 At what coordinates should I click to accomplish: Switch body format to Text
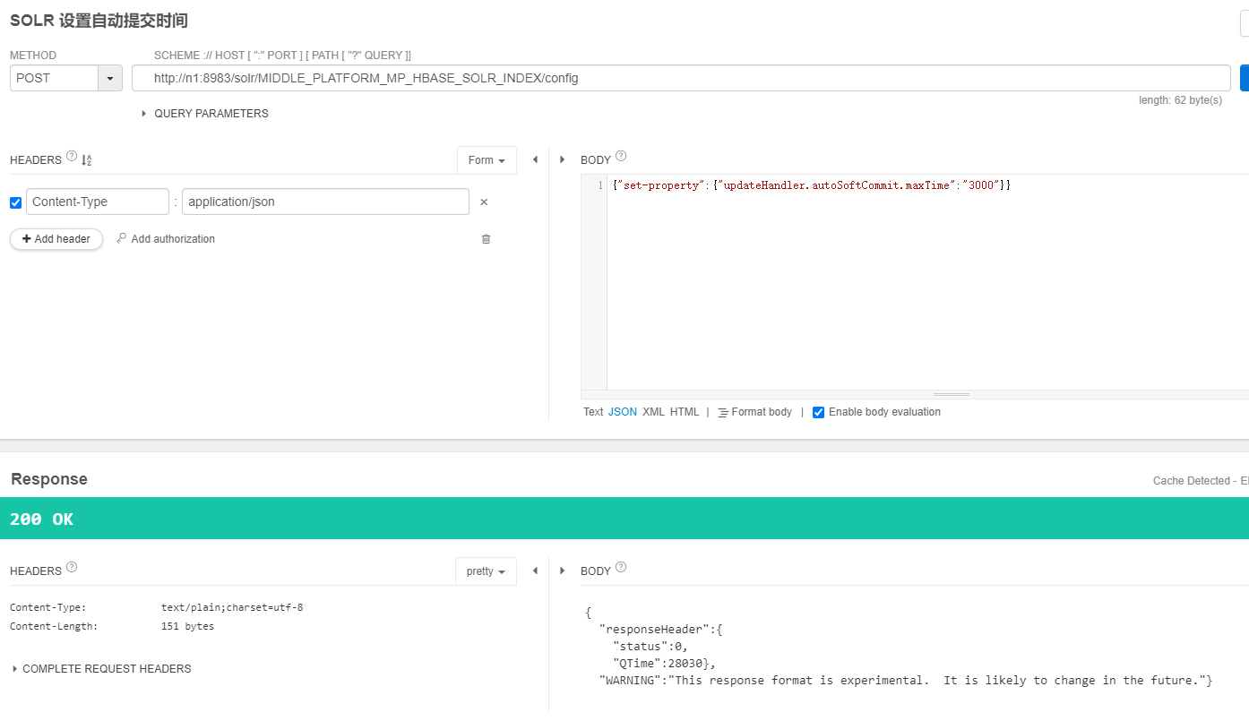pos(593,412)
